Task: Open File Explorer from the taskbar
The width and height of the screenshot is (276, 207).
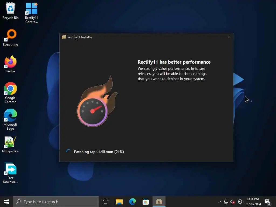Action: 119,202
